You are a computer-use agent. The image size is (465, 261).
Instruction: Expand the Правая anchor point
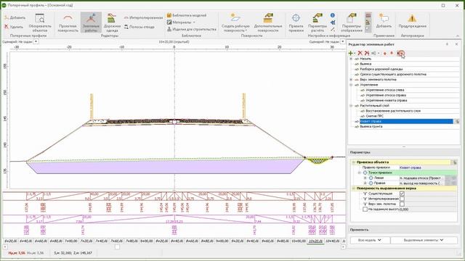(365, 183)
